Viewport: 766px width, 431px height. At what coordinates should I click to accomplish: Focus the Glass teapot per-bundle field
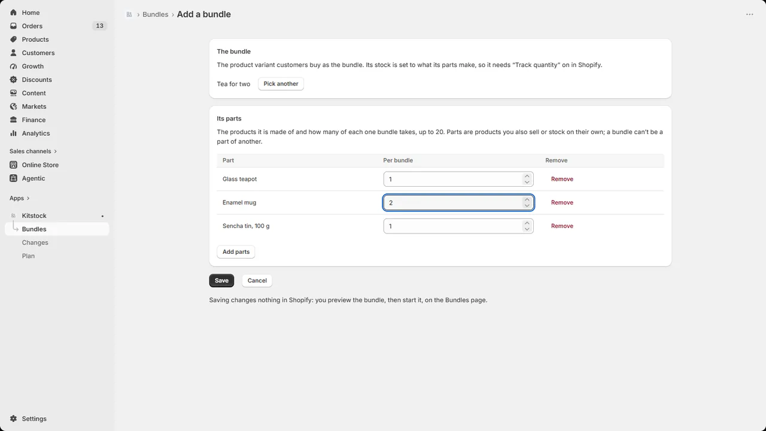click(458, 179)
